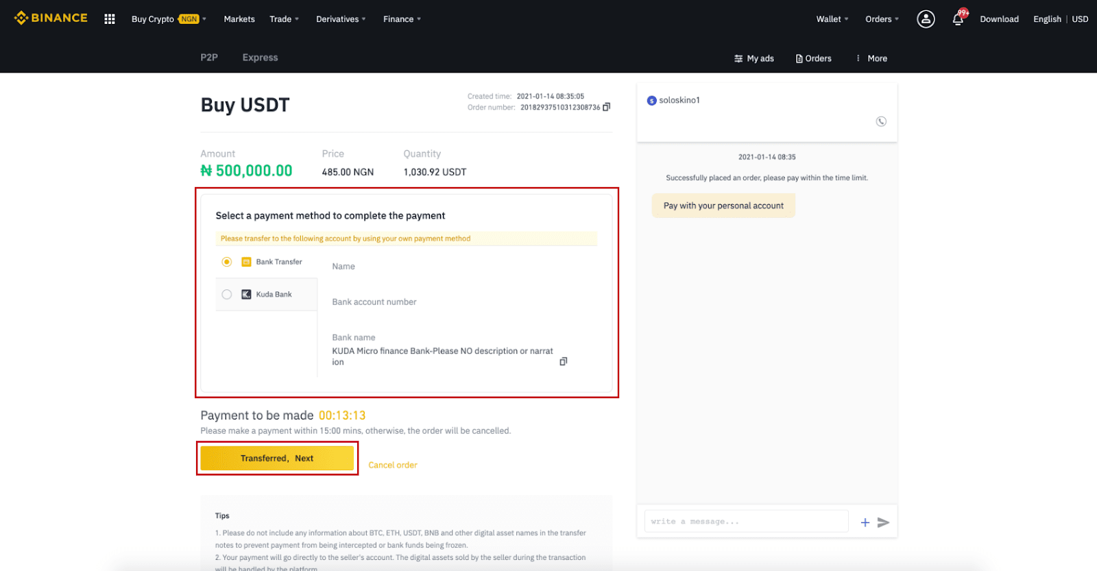This screenshot has height=571, width=1097.
Task: Open the More vertical dots icon
Action: [858, 58]
